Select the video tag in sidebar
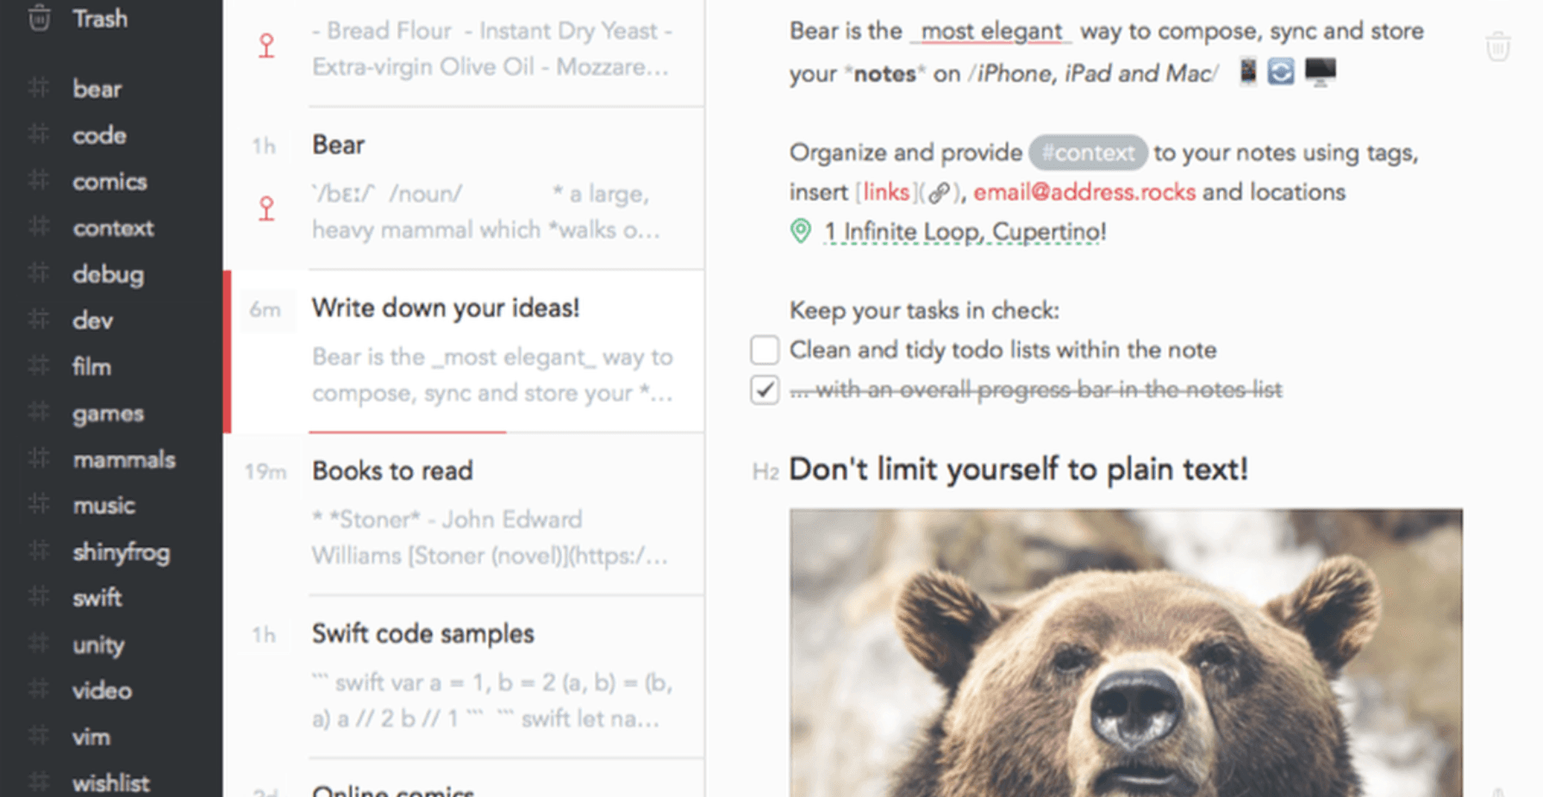 pyautogui.click(x=102, y=691)
